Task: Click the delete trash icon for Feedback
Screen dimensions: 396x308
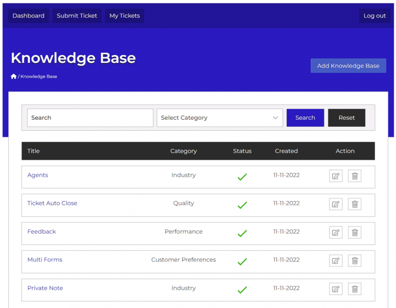Action: 354,232
